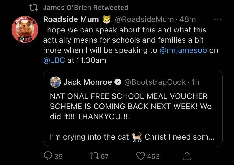
Task: Open Jack Monroe's display name
Action: 88,82
